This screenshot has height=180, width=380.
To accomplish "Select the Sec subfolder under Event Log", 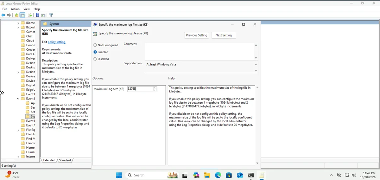I will click(x=30, y=107).
